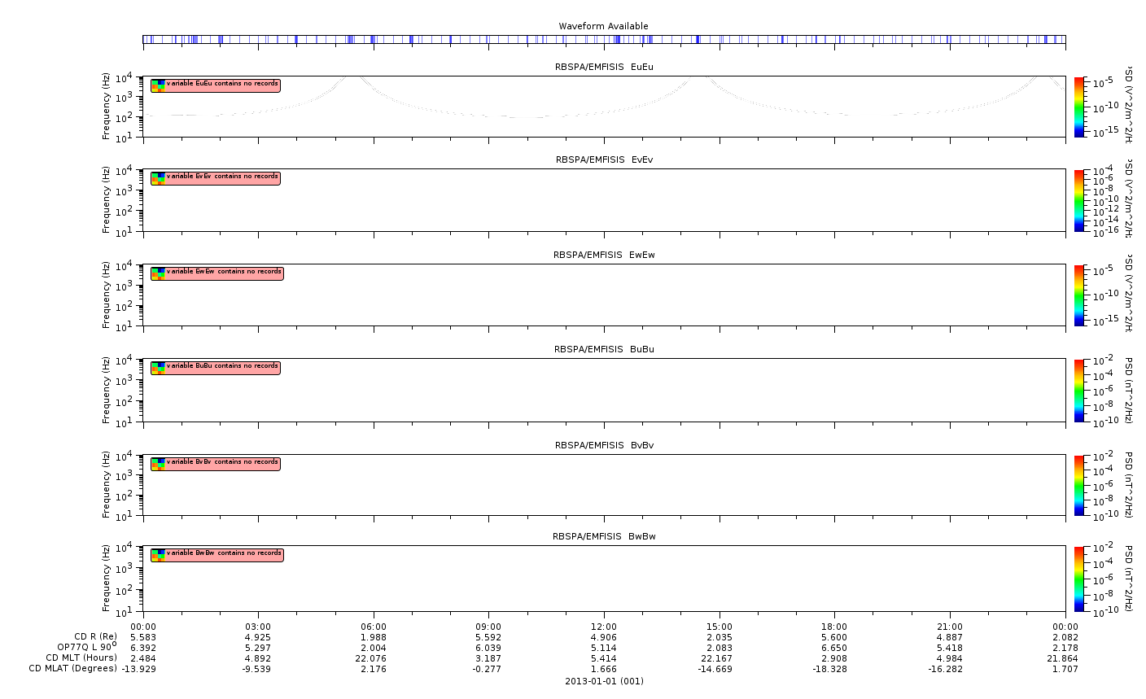Click the EwEw panel color bar
Screen dimensions: 1146x699
click(1079, 295)
